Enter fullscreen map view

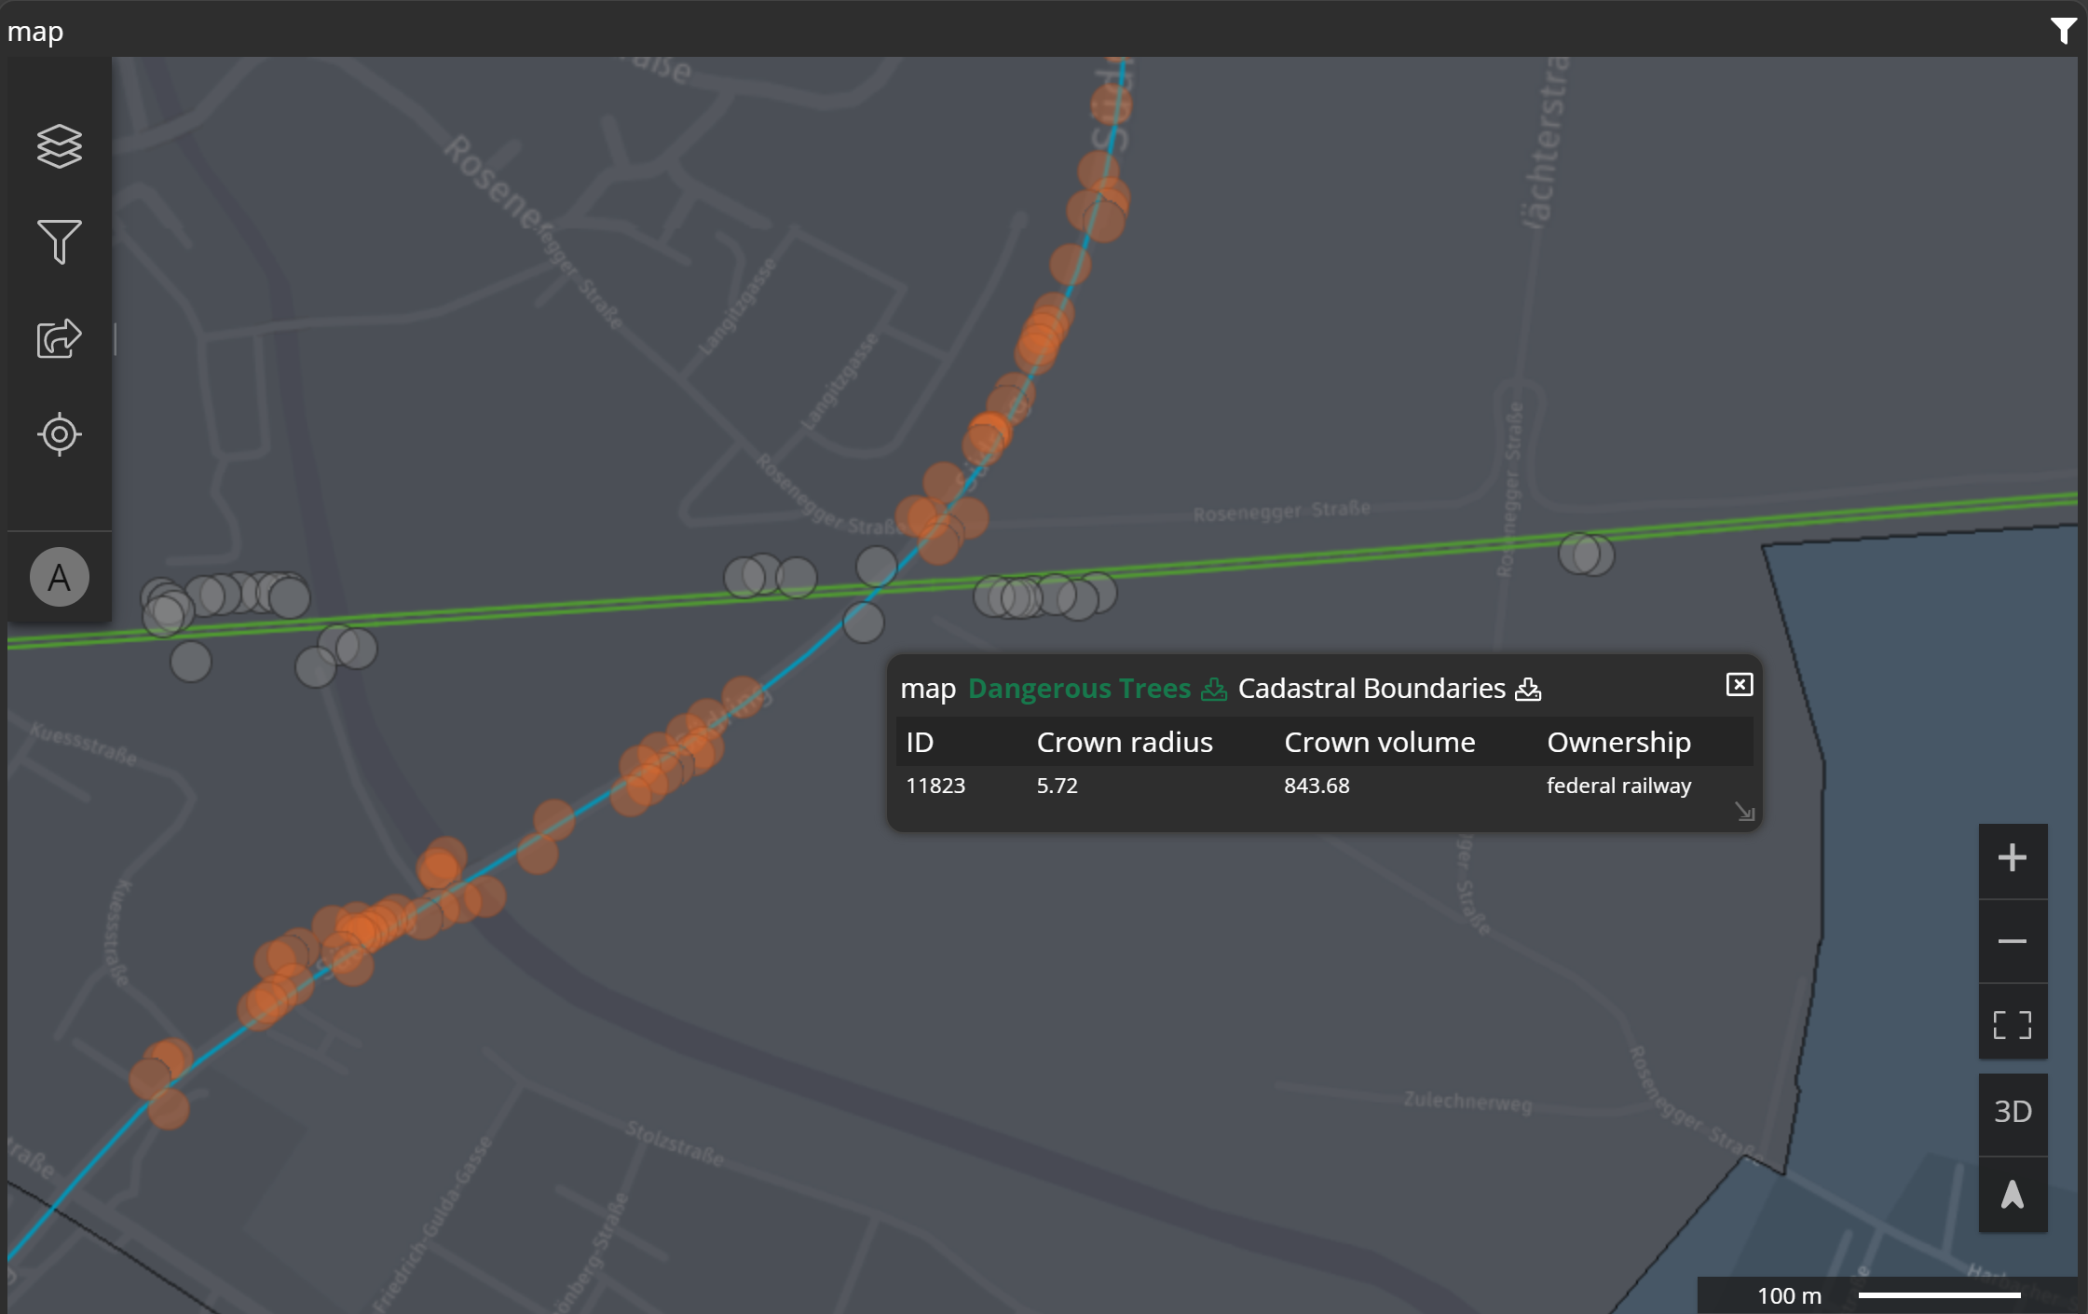[2012, 1025]
